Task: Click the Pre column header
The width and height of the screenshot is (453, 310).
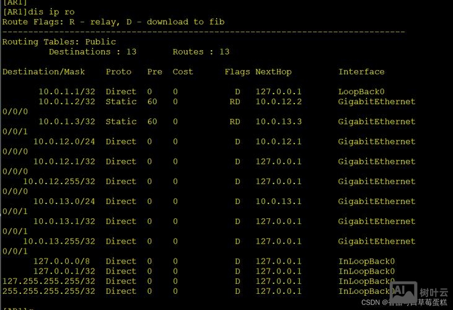Action: pyautogui.click(x=155, y=72)
